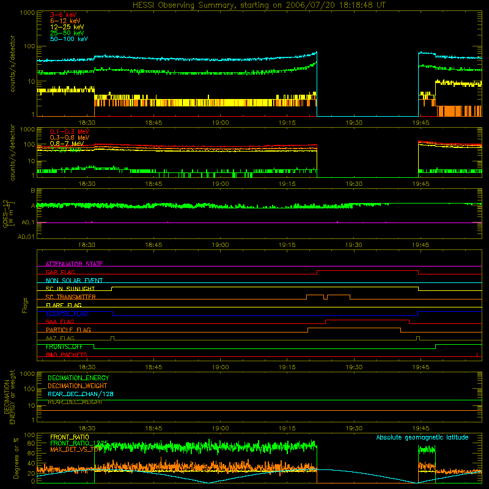Select the FRONTS_OFF flag label
Image resolution: width=489 pixels, height=489 pixels.
tap(64, 347)
